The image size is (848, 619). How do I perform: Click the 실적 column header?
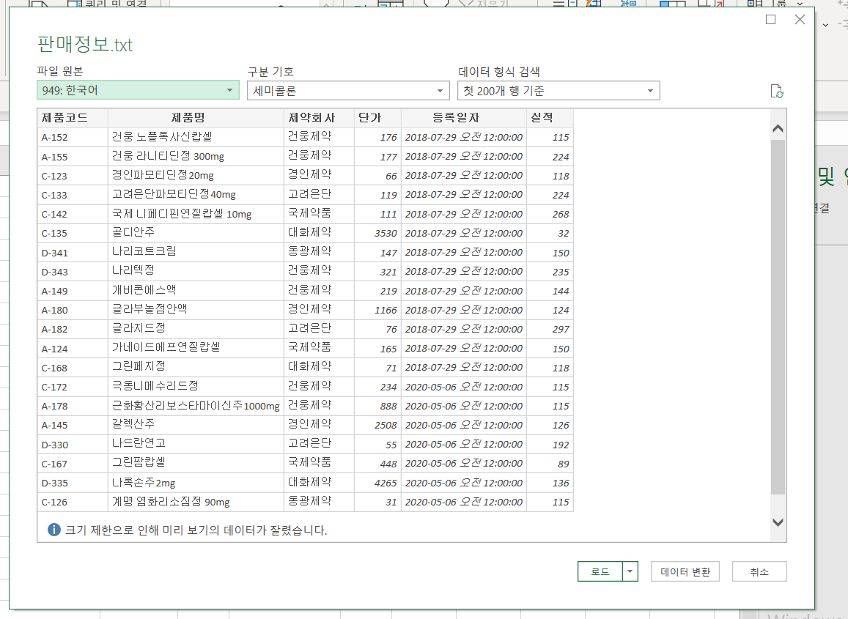(550, 118)
